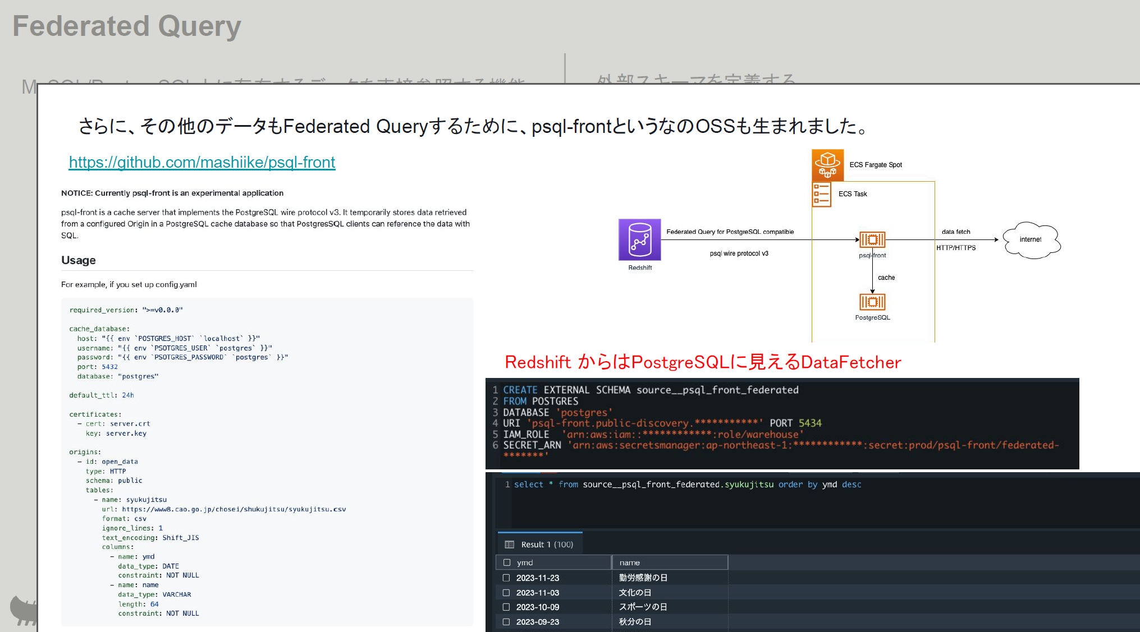This screenshot has height=632, width=1140.
Task: Click the syukujitsu CSV url in config
Action: 234,510
